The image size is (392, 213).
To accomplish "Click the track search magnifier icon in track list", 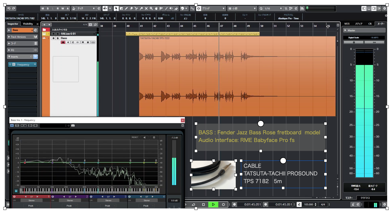I will point(95,25).
